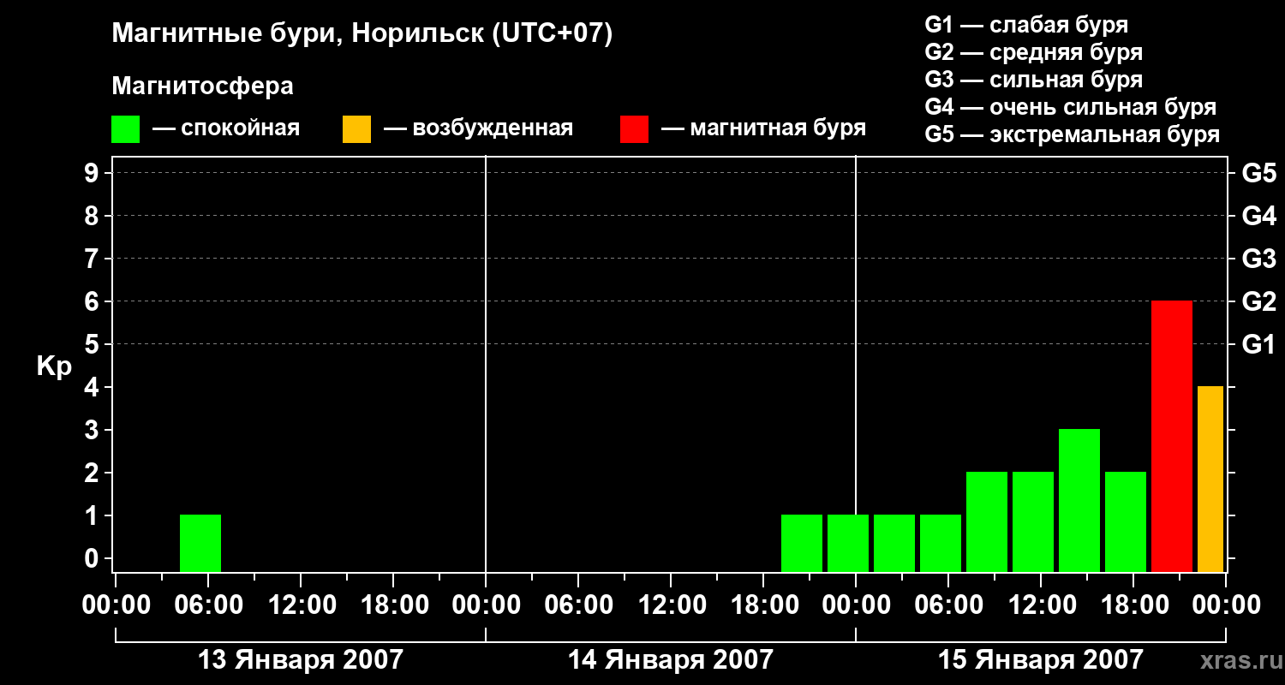Click the G5 label on the right axis
The width and height of the screenshot is (1285, 685).
click(1259, 173)
